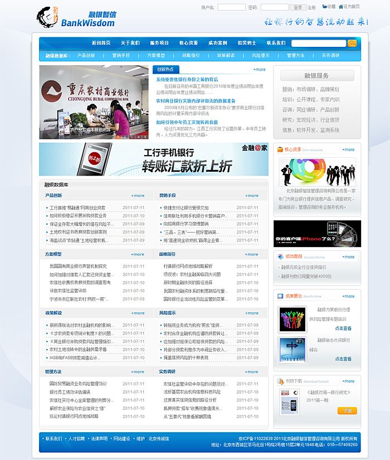390x460 pixels.
Task: Select 风险提示 in the sub-navigation bar
Action: pyautogui.click(x=260, y=55)
